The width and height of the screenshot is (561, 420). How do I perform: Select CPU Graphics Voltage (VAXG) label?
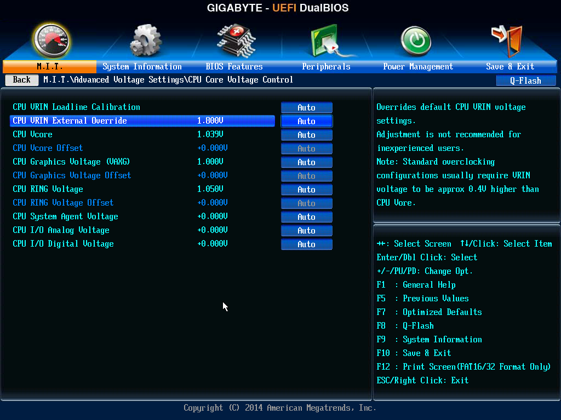pyautogui.click(x=71, y=162)
